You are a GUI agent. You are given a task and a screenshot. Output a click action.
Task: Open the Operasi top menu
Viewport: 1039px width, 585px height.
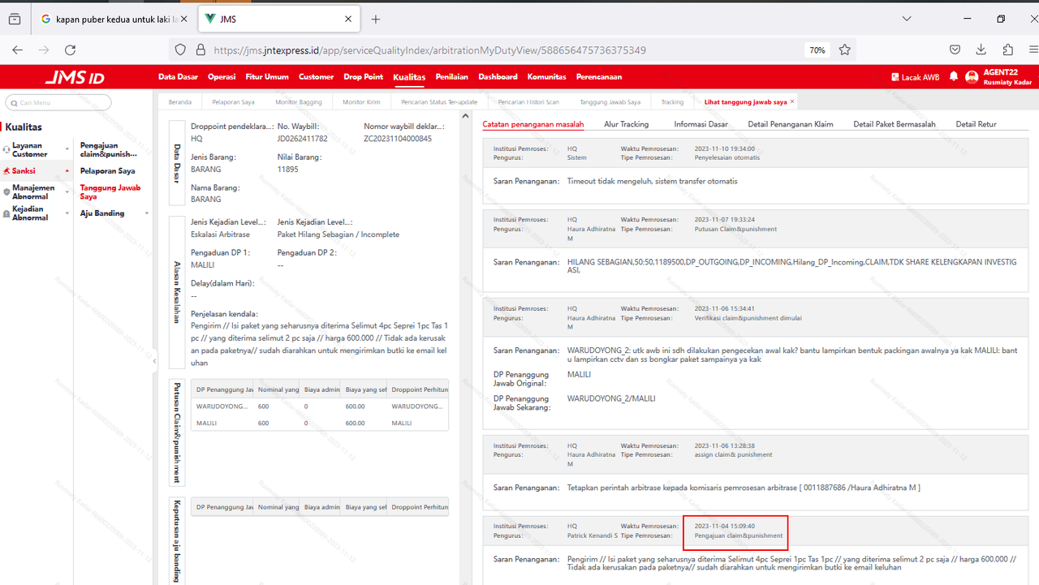pyautogui.click(x=222, y=77)
